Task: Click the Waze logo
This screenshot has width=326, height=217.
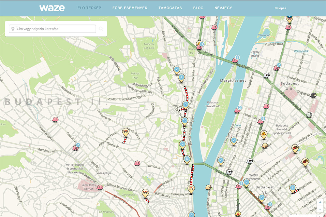Action: [x=52, y=8]
